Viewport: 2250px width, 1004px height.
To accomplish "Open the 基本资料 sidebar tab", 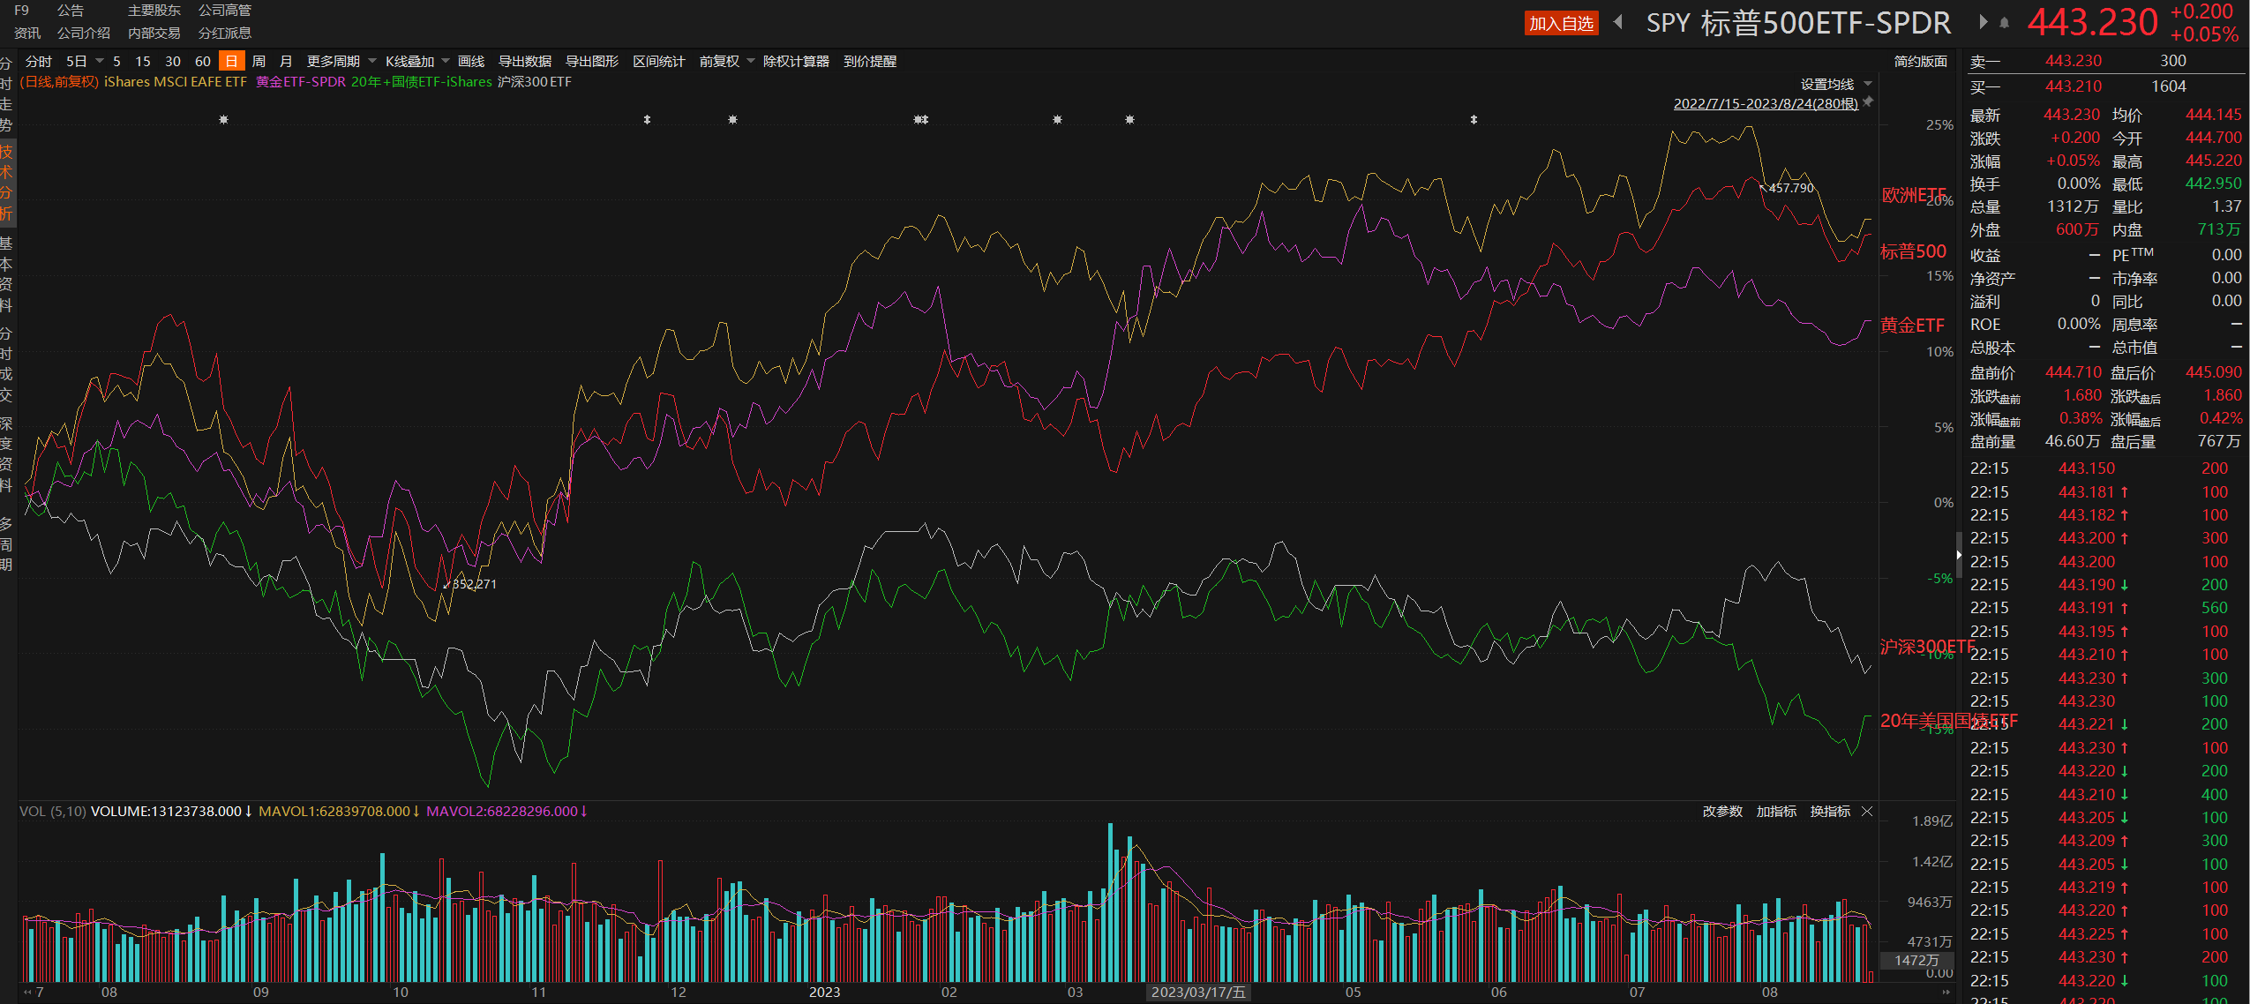I will click(6, 274).
